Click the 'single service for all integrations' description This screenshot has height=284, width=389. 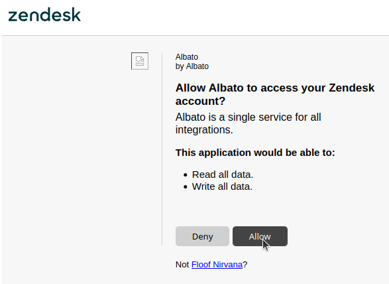coord(248,123)
